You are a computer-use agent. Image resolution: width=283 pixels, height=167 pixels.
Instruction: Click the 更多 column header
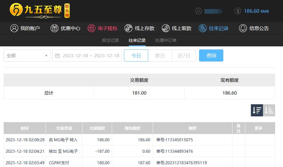(260, 128)
